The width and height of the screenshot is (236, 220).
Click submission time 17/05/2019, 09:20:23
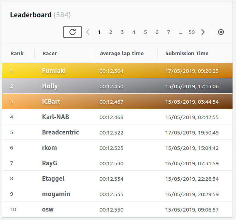[x=192, y=71]
